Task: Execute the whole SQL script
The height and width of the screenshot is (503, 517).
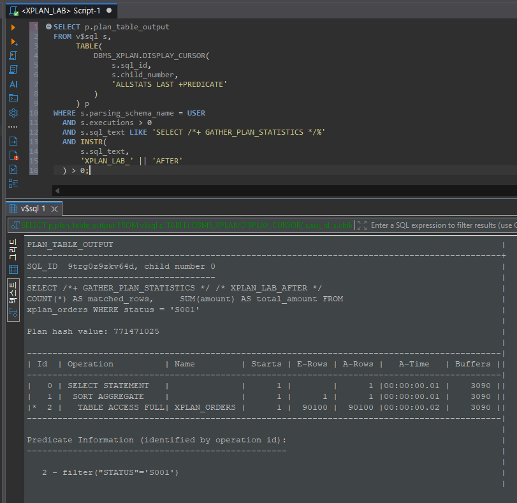Action: [x=13, y=56]
